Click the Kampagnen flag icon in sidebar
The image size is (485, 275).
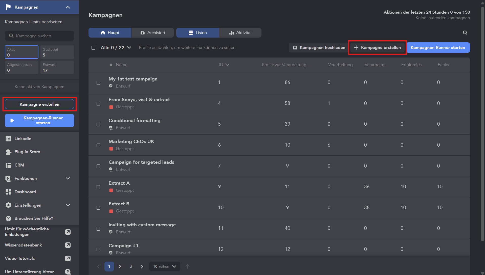click(8, 7)
